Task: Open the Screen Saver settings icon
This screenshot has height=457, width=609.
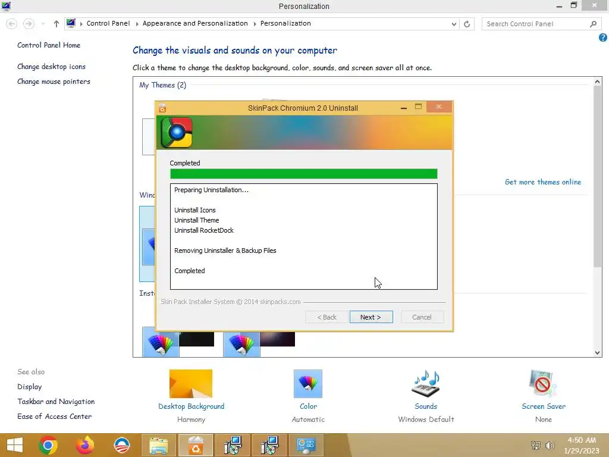Action: (543, 384)
